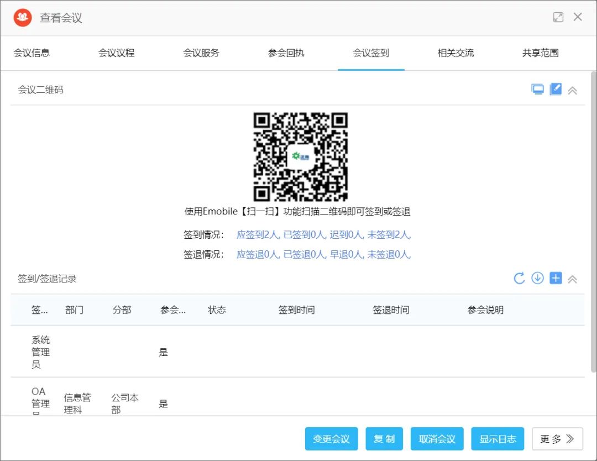Select the 系统管理员 row name
This screenshot has width=597, height=461.
(x=40, y=352)
